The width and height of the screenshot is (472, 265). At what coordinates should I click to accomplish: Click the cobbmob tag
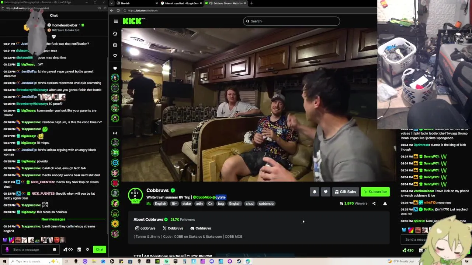266,204
